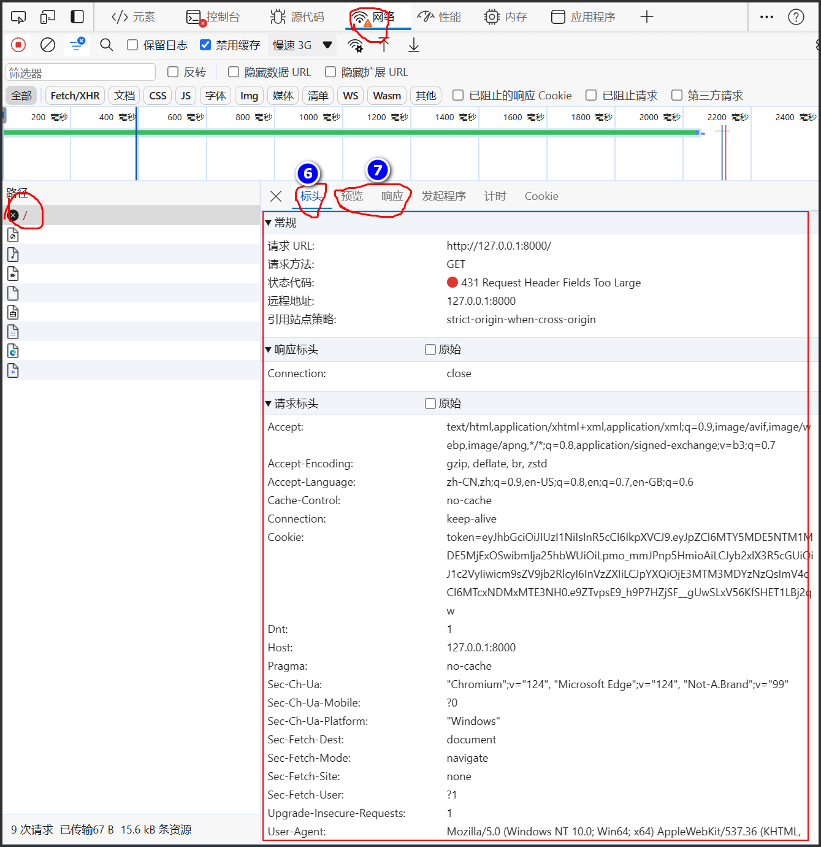The image size is (821, 847).
Task: Enable the 保留日志 checkbox
Action: 132,45
